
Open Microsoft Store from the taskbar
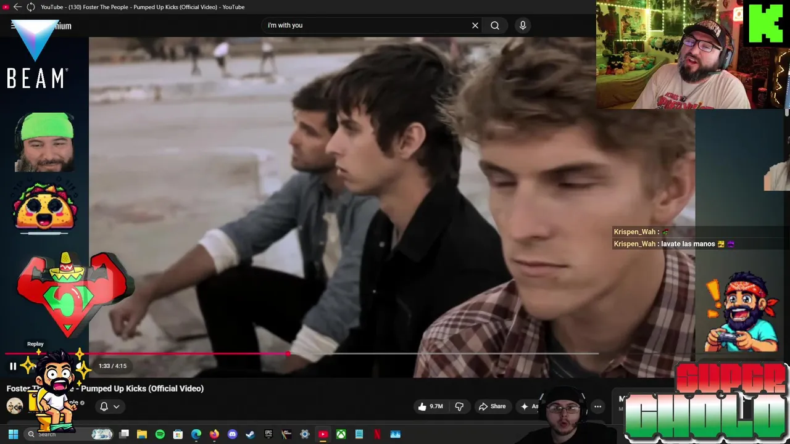pyautogui.click(x=178, y=434)
